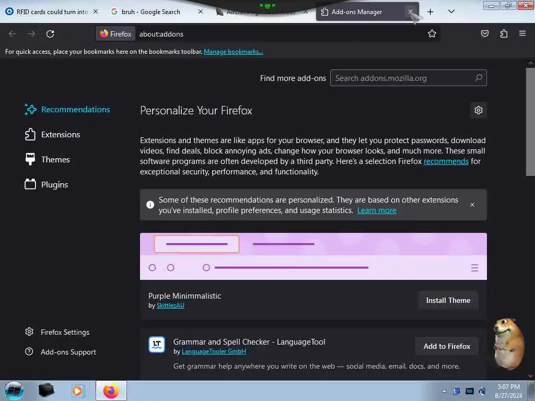Open Recommendations in the sidebar
Viewport: 535px width, 401px height.
point(67,109)
